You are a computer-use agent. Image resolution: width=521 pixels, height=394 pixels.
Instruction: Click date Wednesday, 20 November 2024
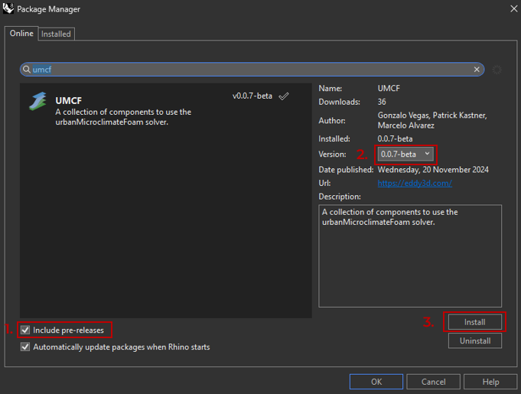433,170
